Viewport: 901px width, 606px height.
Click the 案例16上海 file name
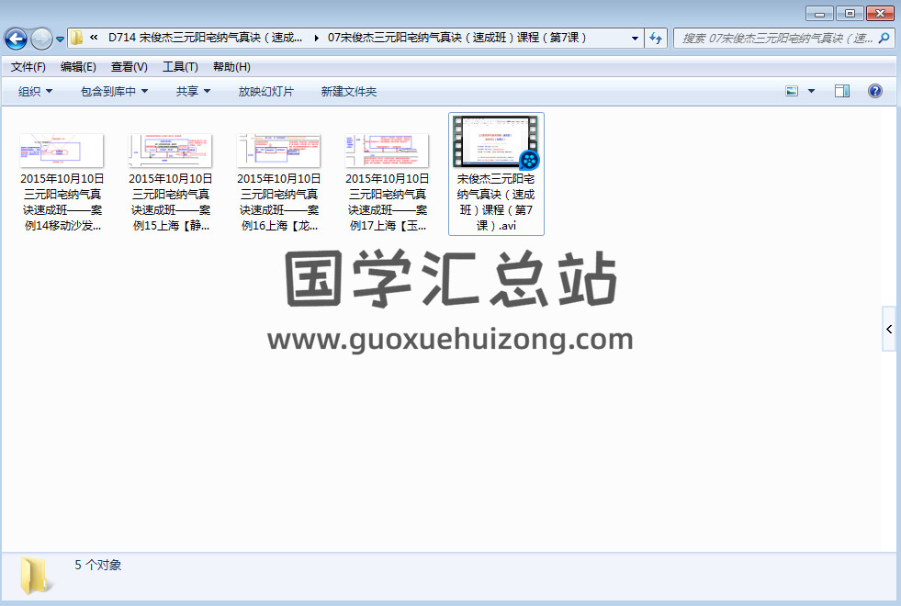click(x=278, y=202)
